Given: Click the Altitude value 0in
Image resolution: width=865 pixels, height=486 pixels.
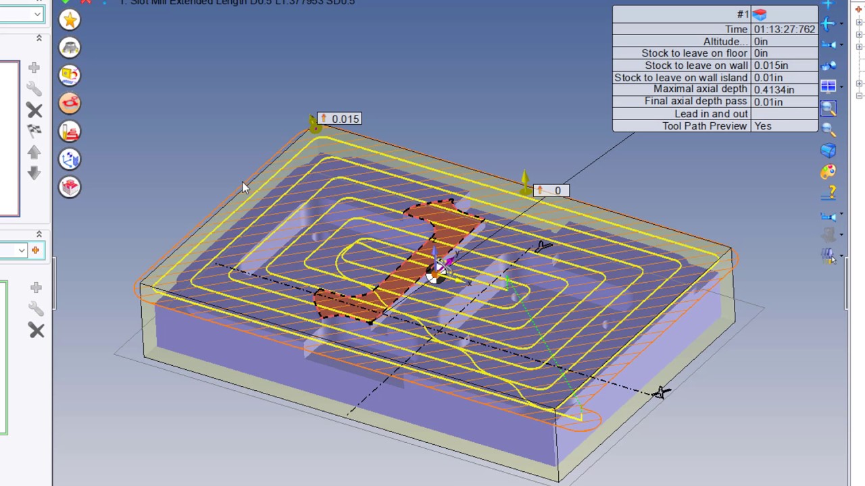Looking at the screenshot, I should click(x=784, y=41).
